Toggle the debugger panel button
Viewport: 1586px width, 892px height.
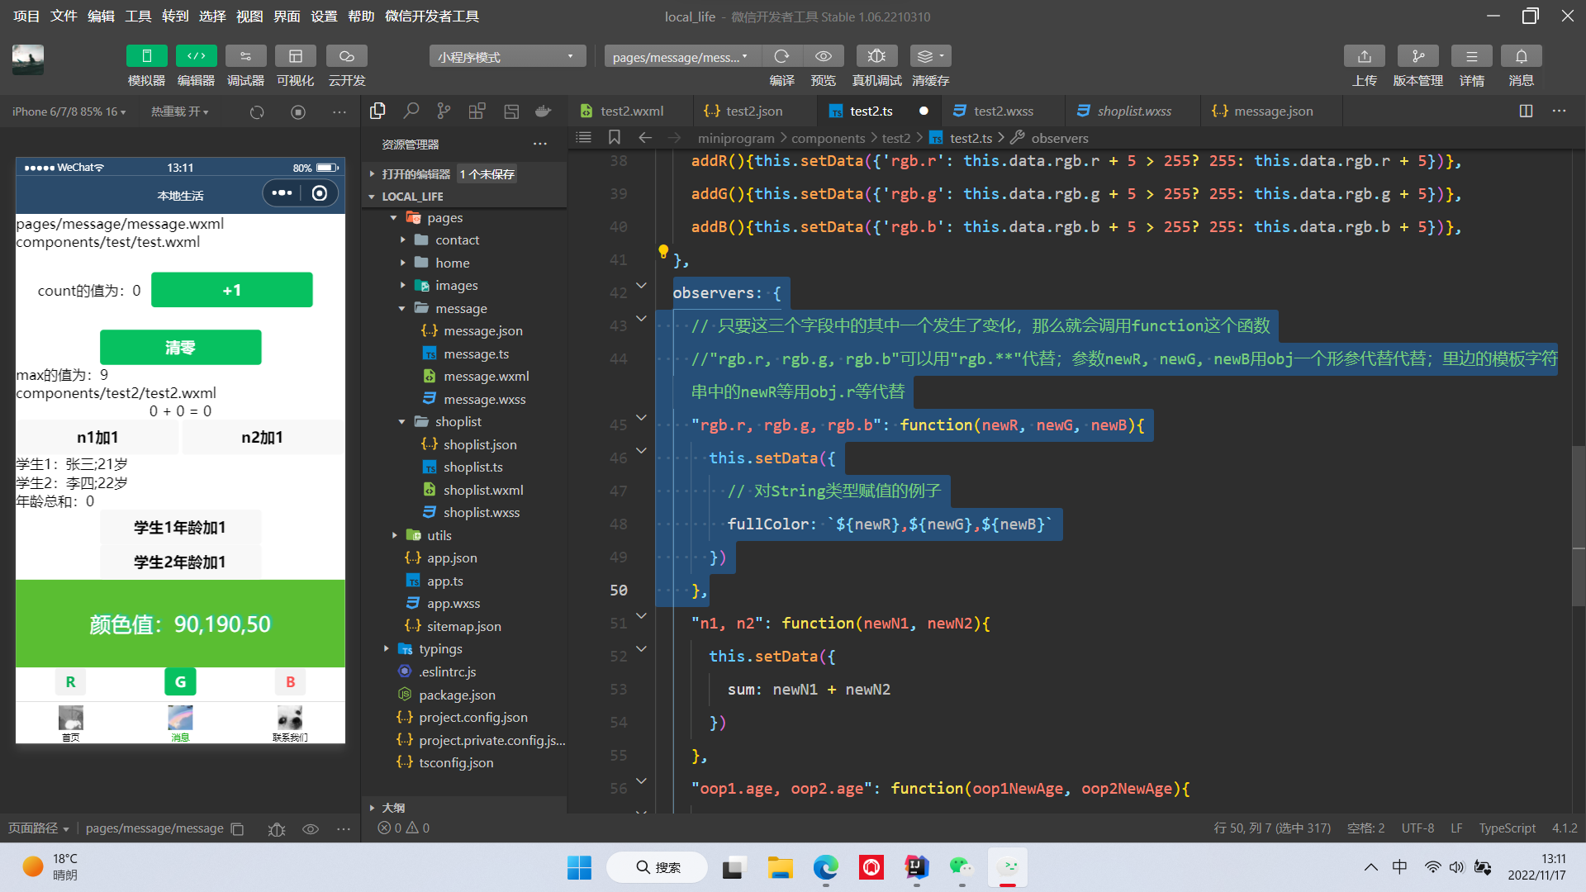point(245,56)
